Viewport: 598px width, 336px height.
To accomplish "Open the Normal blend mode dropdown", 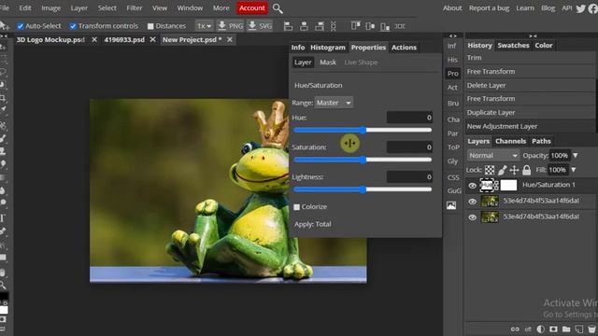I will (x=493, y=156).
